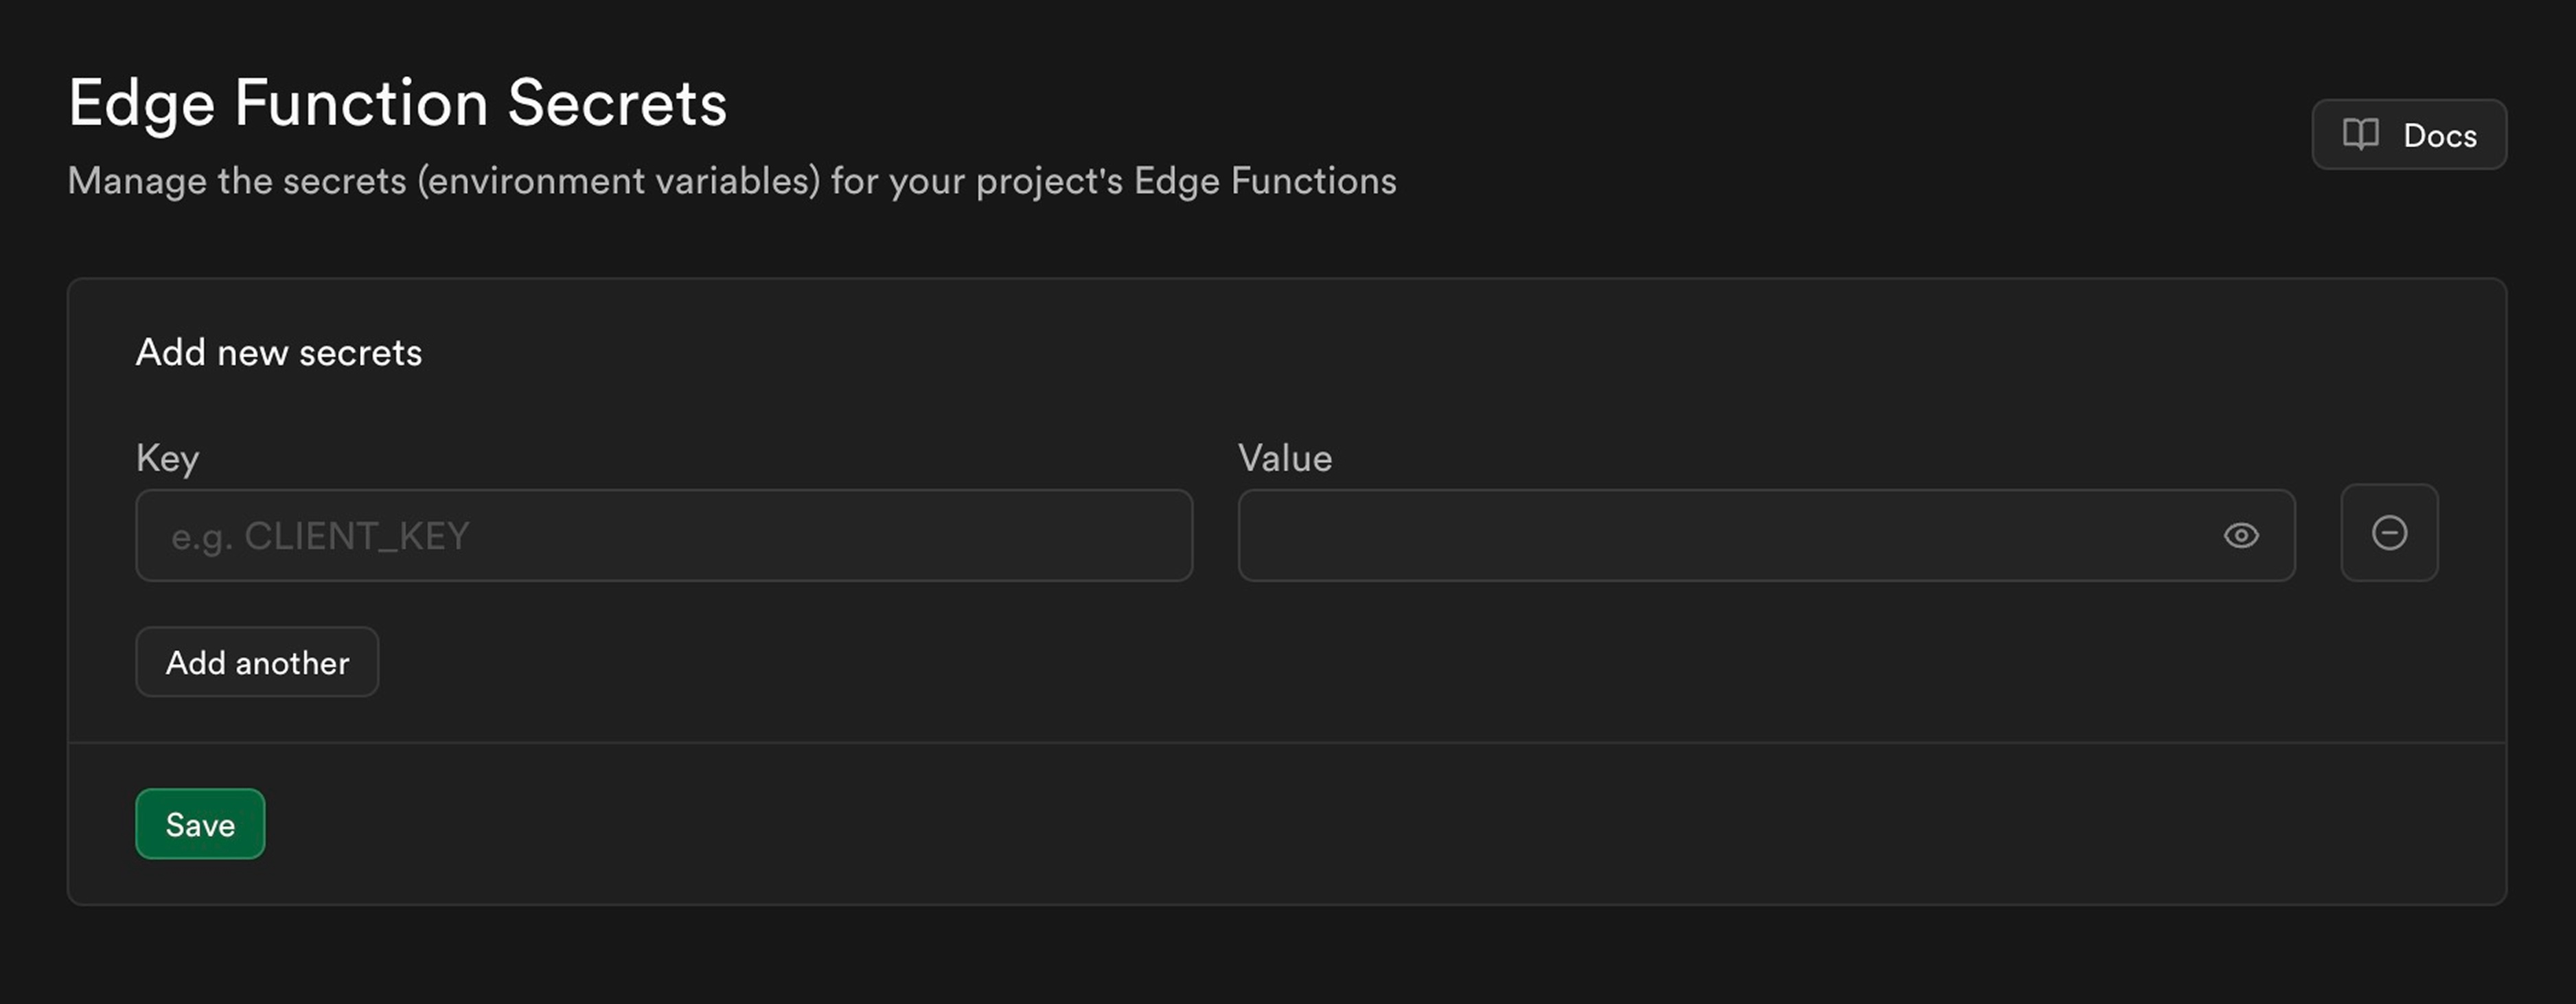Open the Docs documentation button
Viewport: 2576px width, 1004px height.
click(2409, 134)
